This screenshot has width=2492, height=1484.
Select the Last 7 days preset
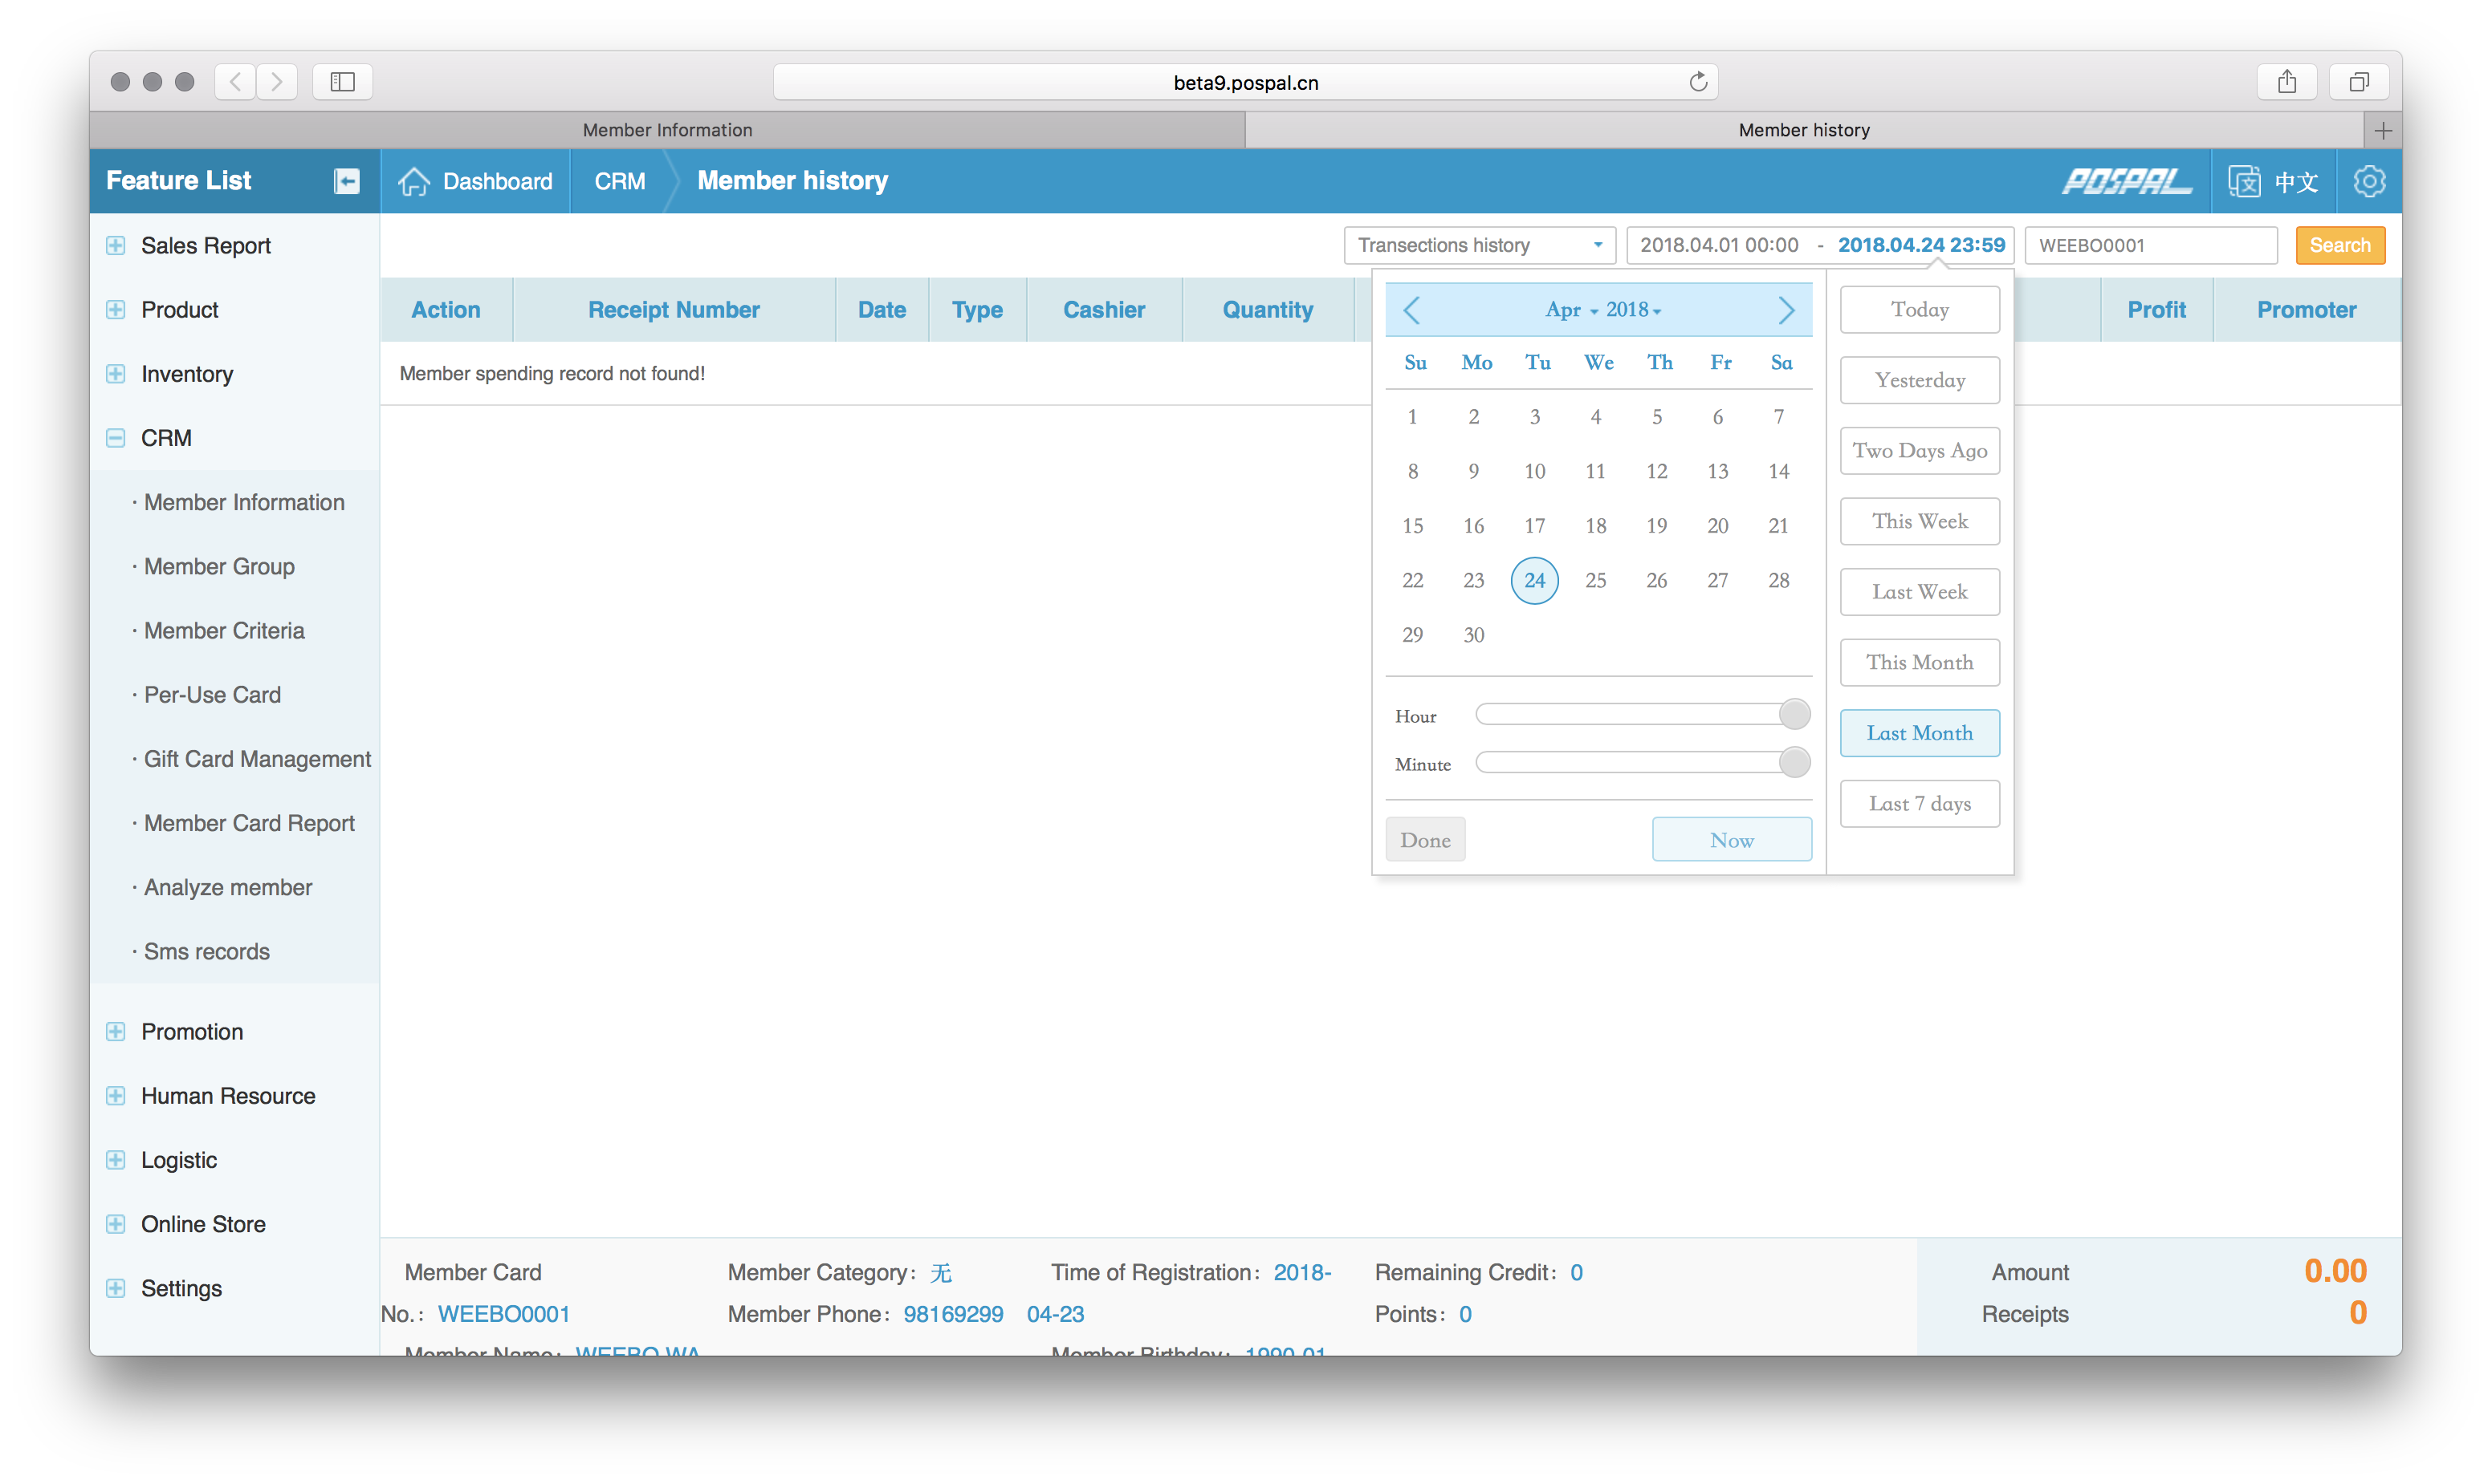point(1919,804)
